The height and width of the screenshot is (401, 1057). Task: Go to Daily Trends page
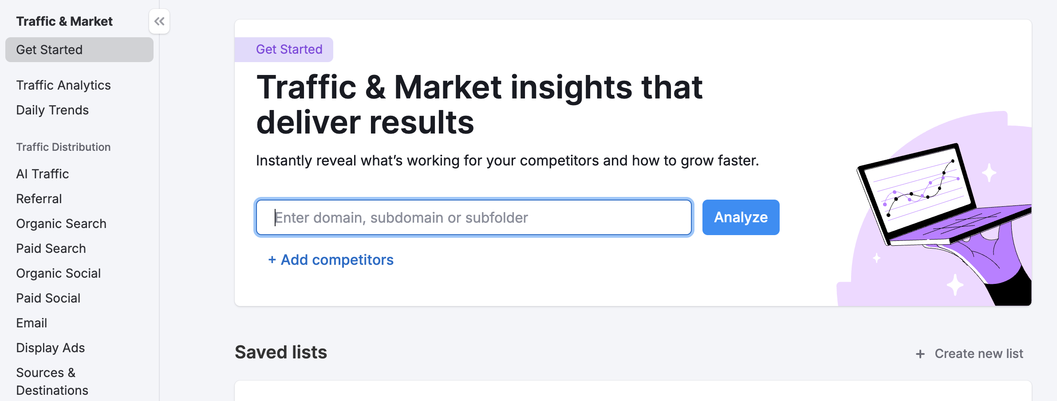[x=52, y=110]
